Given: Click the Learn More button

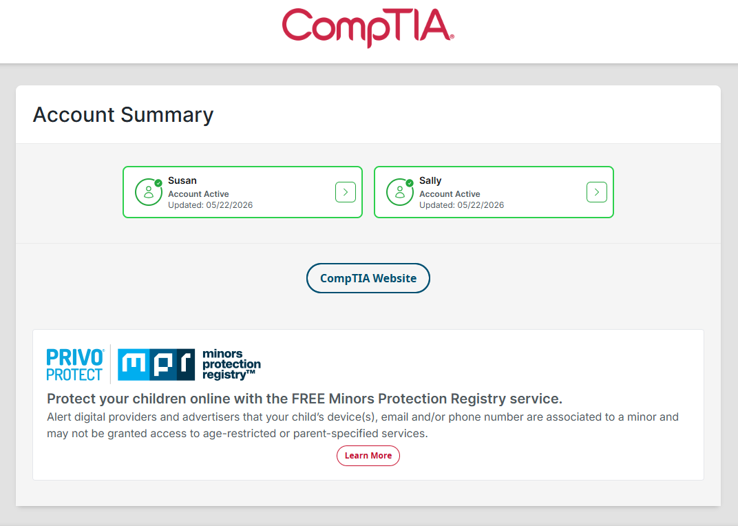Looking at the screenshot, I should tap(368, 456).
